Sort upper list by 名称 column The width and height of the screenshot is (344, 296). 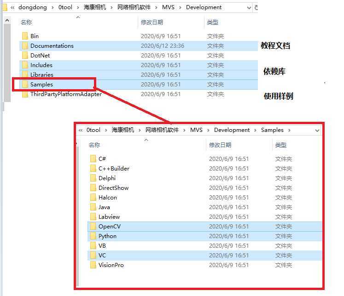pos(26,23)
